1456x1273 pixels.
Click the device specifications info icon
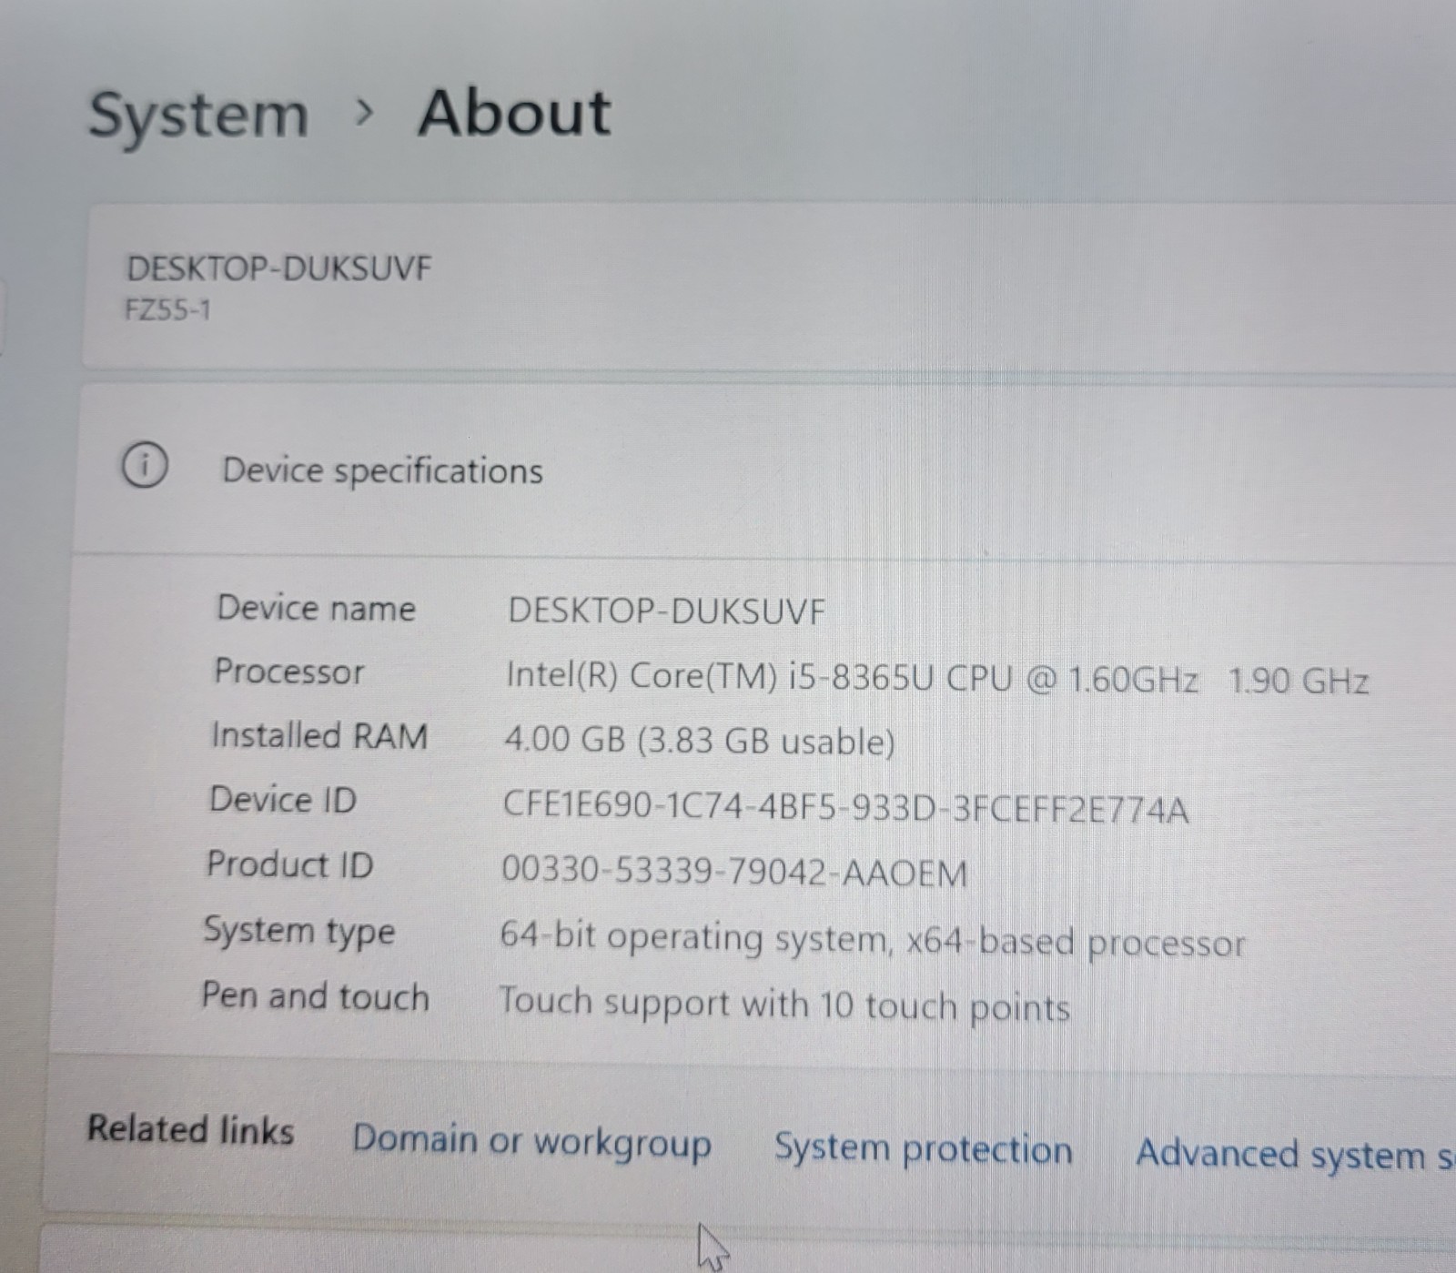coord(144,467)
